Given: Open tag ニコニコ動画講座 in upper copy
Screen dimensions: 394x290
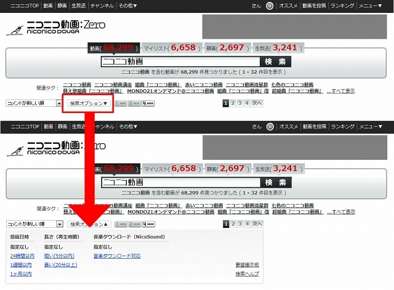Looking at the screenshot, I should coord(113,85).
